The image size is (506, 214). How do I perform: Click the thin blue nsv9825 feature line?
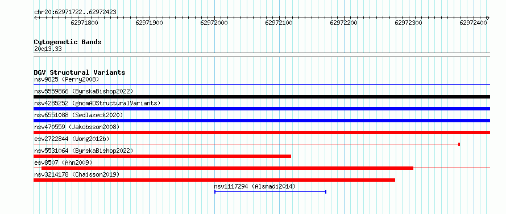(262, 84)
